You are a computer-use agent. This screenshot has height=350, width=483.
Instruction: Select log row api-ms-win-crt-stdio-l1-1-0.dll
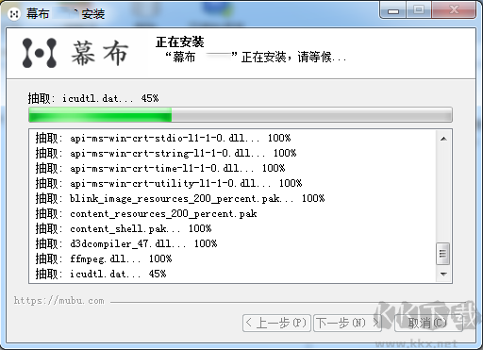(163, 138)
